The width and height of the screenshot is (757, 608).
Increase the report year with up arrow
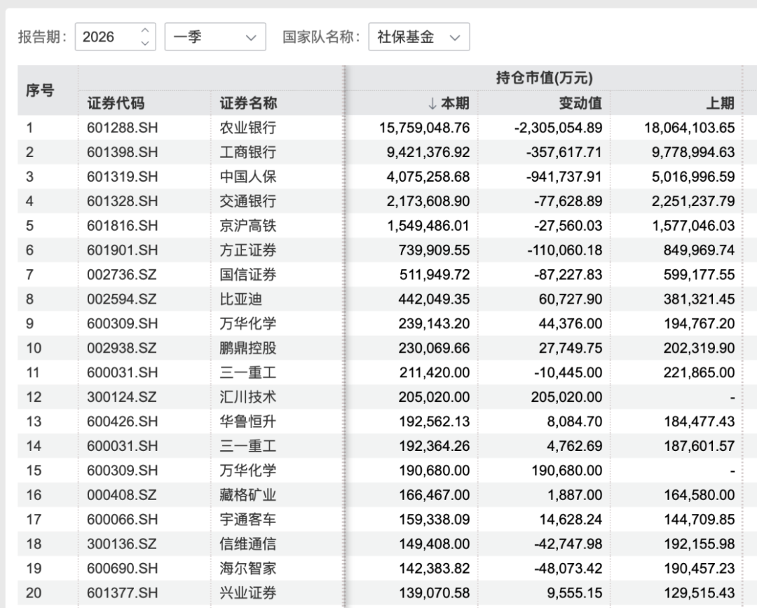[145, 31]
